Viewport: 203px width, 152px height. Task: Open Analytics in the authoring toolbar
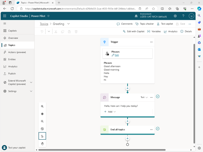pyautogui.click(x=171, y=31)
